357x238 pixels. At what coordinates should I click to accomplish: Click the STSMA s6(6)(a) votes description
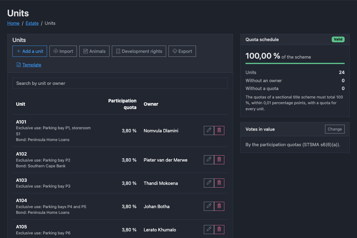pyautogui.click(x=293, y=145)
